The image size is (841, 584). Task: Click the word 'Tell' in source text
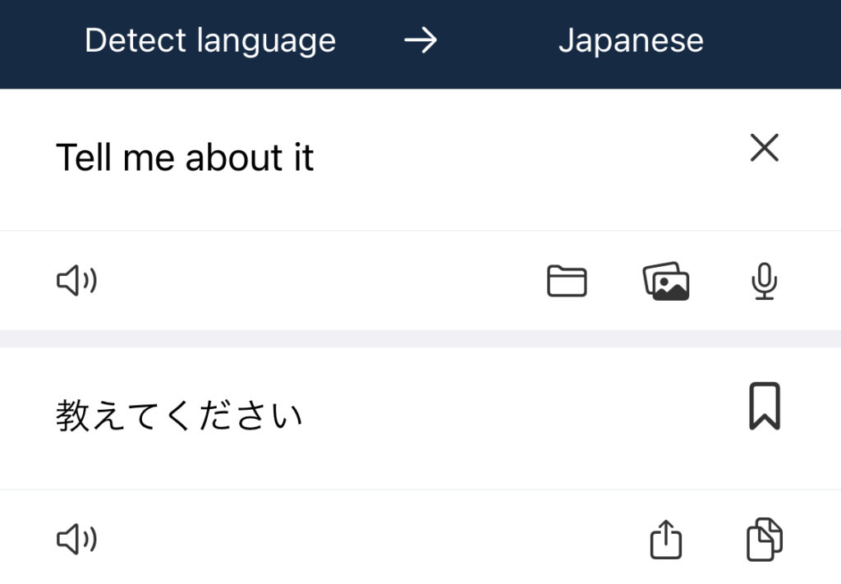(x=82, y=158)
